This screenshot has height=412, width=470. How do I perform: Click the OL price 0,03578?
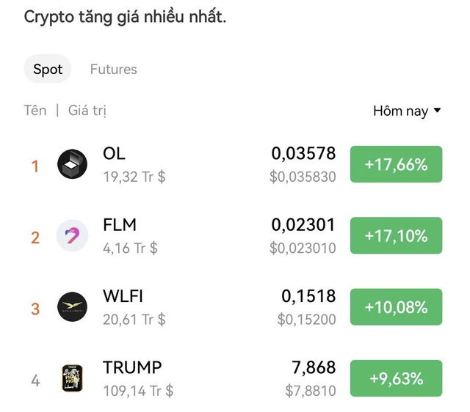(x=303, y=154)
